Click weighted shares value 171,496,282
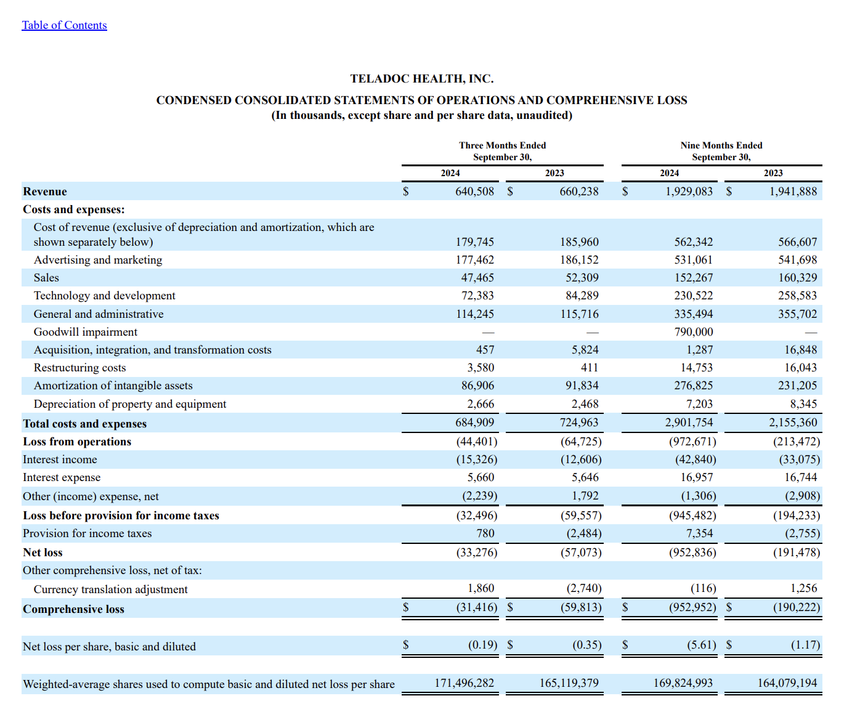The height and width of the screenshot is (717, 860). pyautogui.click(x=464, y=683)
